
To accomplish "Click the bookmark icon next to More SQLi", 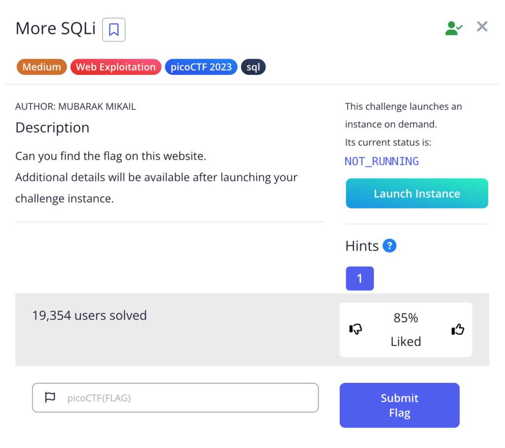I will (x=113, y=30).
